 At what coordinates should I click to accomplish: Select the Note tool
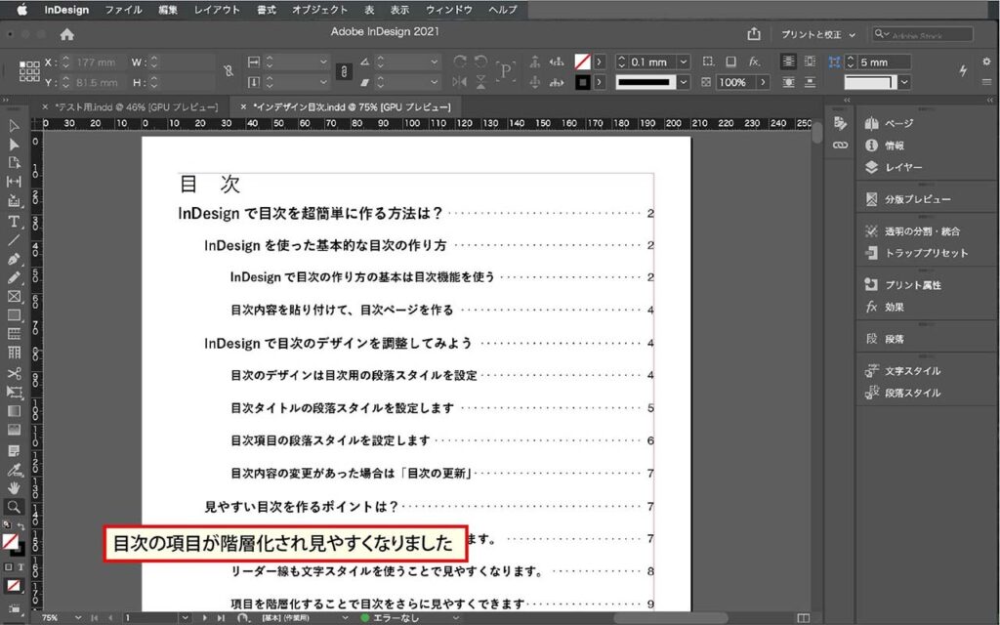click(x=14, y=451)
